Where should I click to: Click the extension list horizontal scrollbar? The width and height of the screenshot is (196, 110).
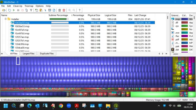pyautogui.click(x=176, y=54)
